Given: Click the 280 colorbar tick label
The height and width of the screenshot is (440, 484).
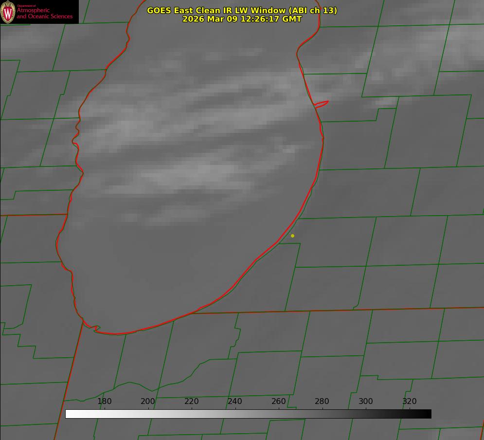Looking at the screenshot, I should [322, 401].
